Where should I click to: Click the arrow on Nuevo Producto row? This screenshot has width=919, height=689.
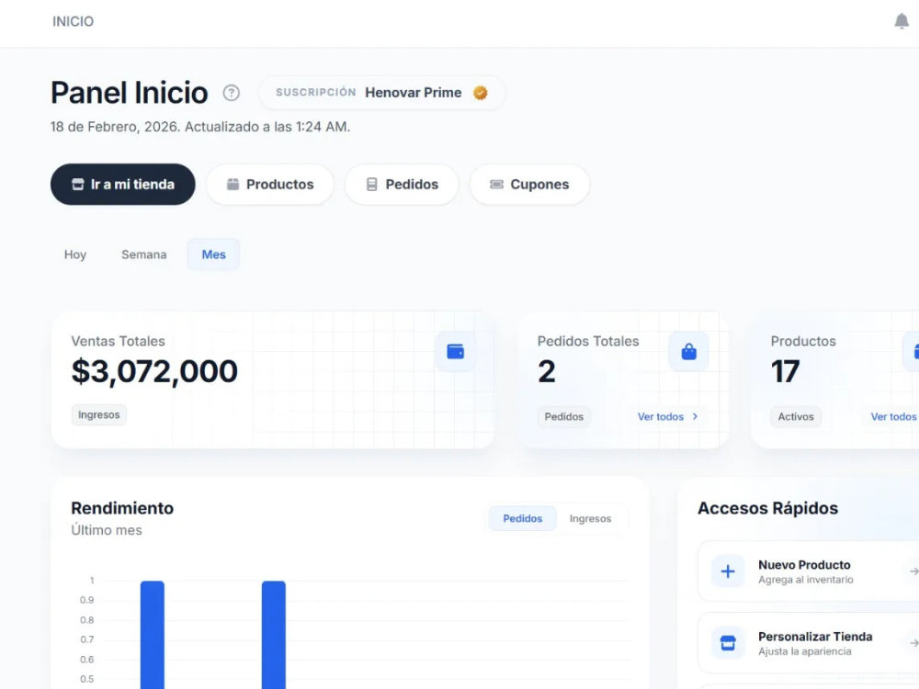[x=913, y=571]
